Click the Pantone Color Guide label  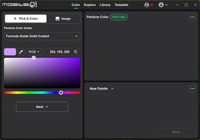18,28
